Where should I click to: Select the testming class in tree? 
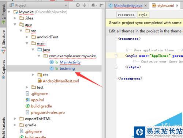(67, 69)
